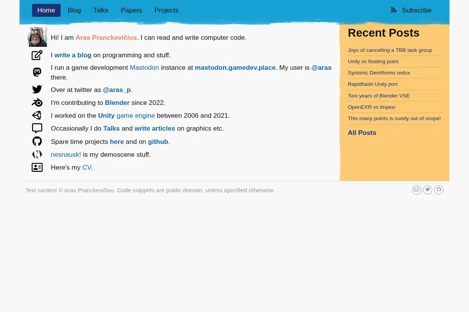Click the profile avatar photo
Screen dimensions: 469x312
37,37
